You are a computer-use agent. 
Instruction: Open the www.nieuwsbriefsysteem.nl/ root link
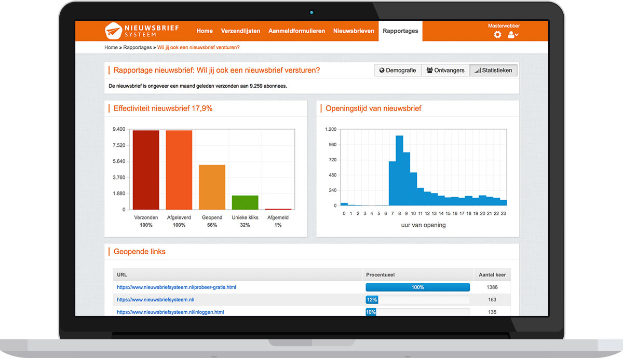tap(156, 299)
